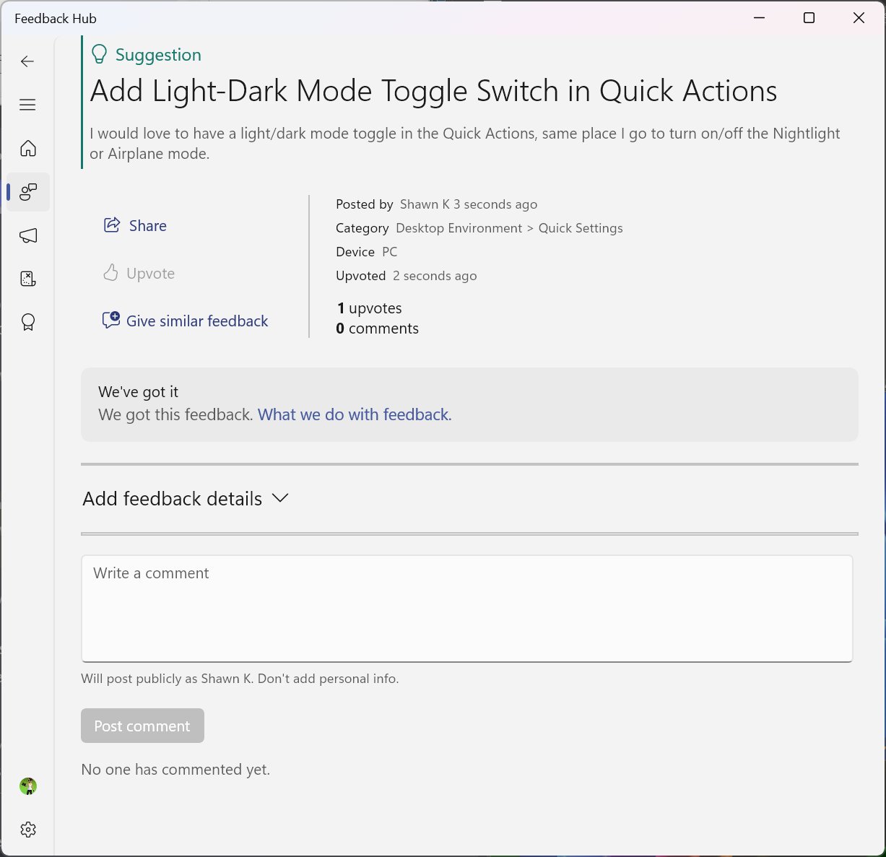Open the Achievements badge section

point(27,322)
